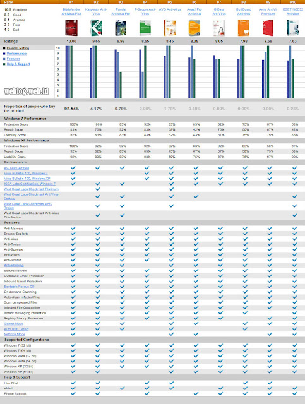Open West Coast Labs Checkmark AntiVirus Desktop link
305x404 pixels.
pos(31,196)
